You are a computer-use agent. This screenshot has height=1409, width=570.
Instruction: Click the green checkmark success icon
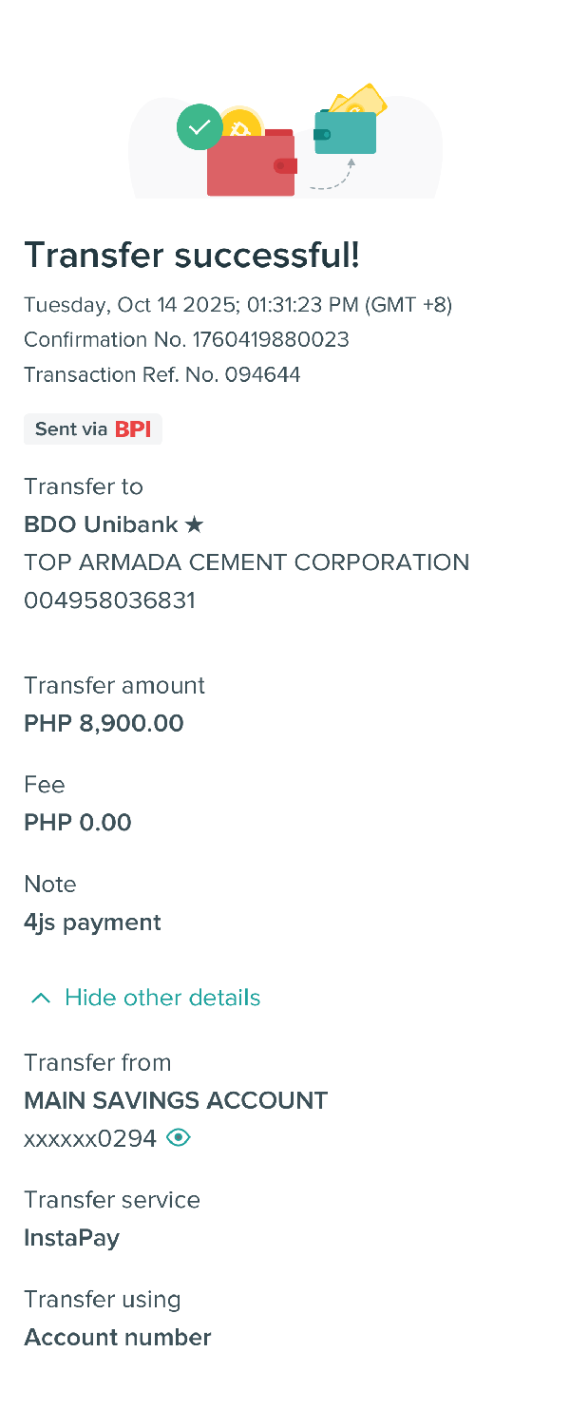[x=199, y=127]
